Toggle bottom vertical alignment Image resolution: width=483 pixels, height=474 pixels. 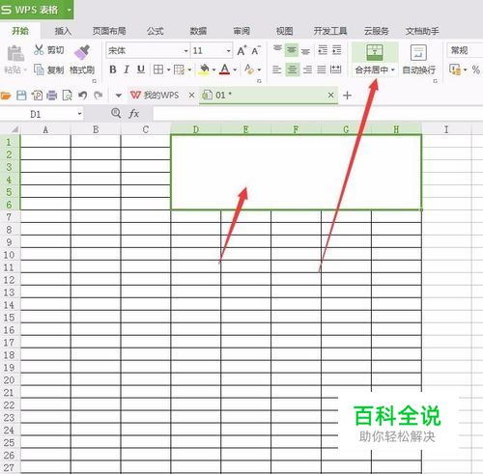(x=305, y=50)
